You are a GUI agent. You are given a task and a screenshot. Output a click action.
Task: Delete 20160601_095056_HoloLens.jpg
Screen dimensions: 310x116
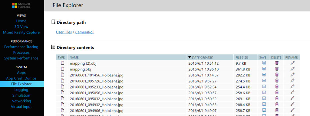[x=277, y=92]
